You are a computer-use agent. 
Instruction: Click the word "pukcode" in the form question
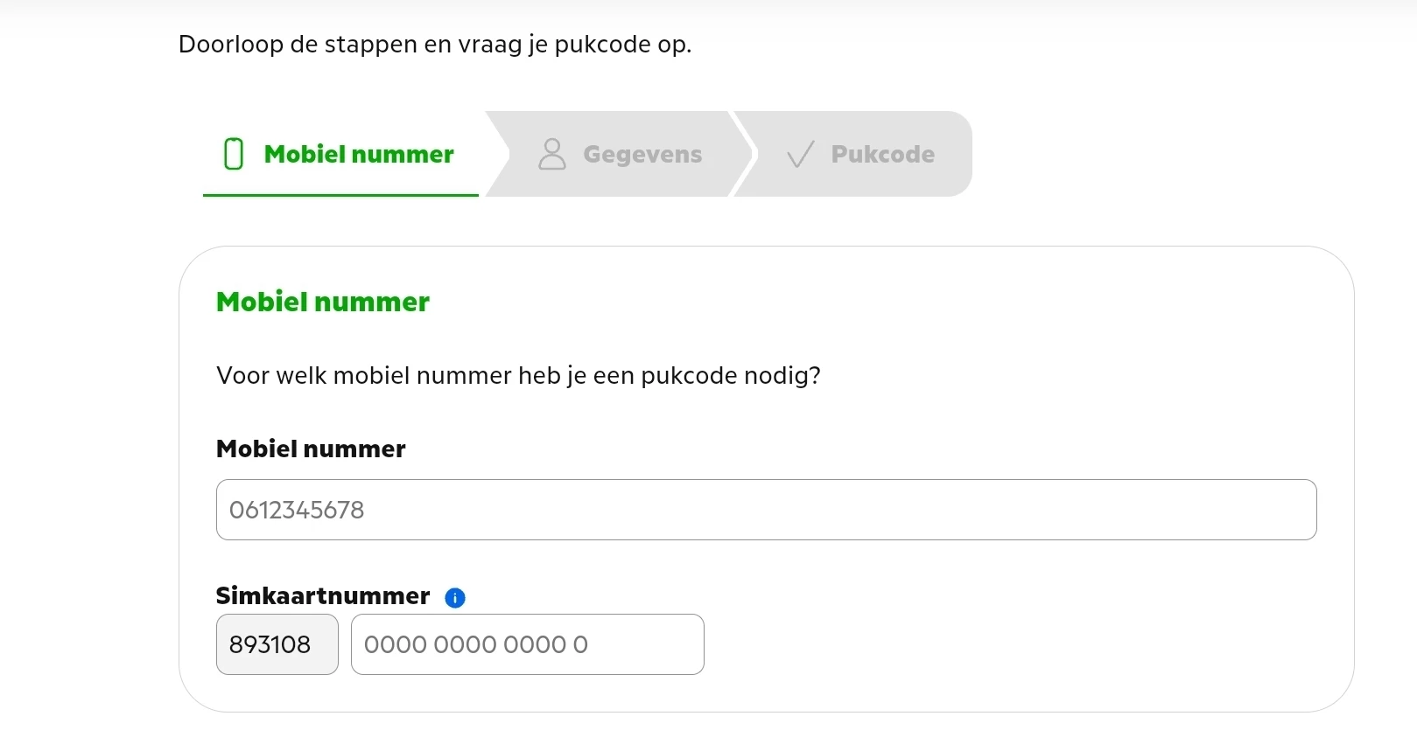point(689,376)
